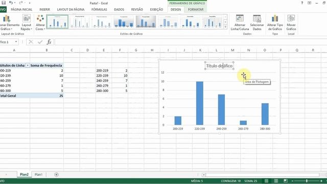Open Alterar Cores palette

click(40, 22)
